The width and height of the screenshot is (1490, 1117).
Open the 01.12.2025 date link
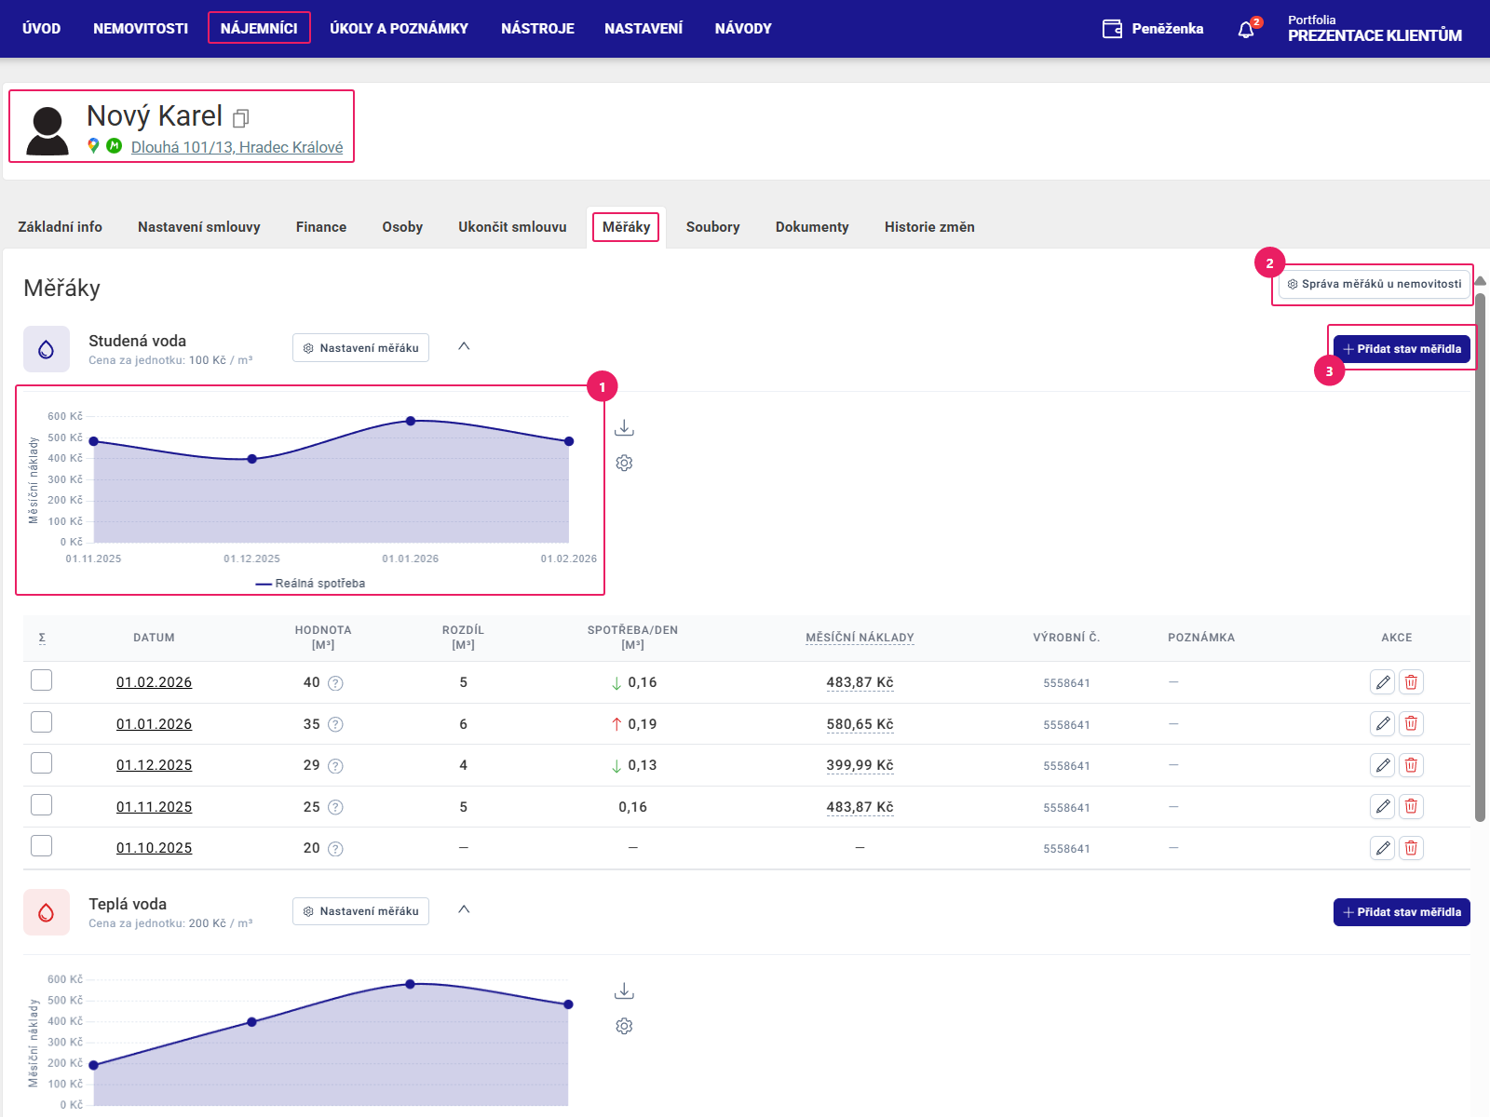point(154,765)
